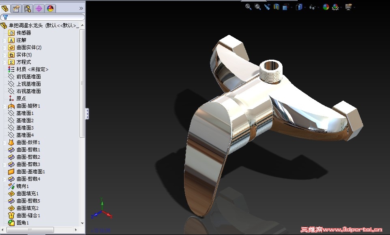Click the 曲面-缝合1 knit surface icon
This screenshot has height=235, width=390.
tap(11, 216)
